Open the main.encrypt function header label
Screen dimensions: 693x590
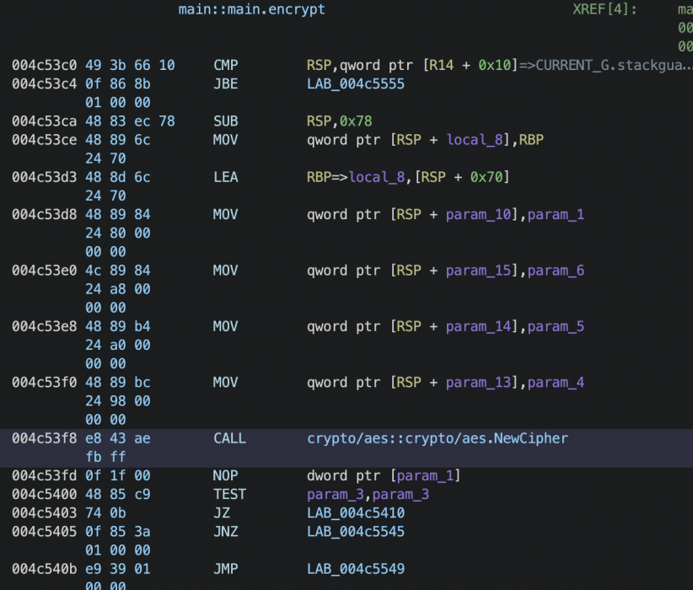coord(251,9)
